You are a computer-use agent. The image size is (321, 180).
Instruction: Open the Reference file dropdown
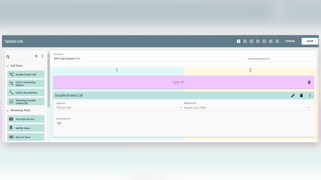click(x=308, y=107)
